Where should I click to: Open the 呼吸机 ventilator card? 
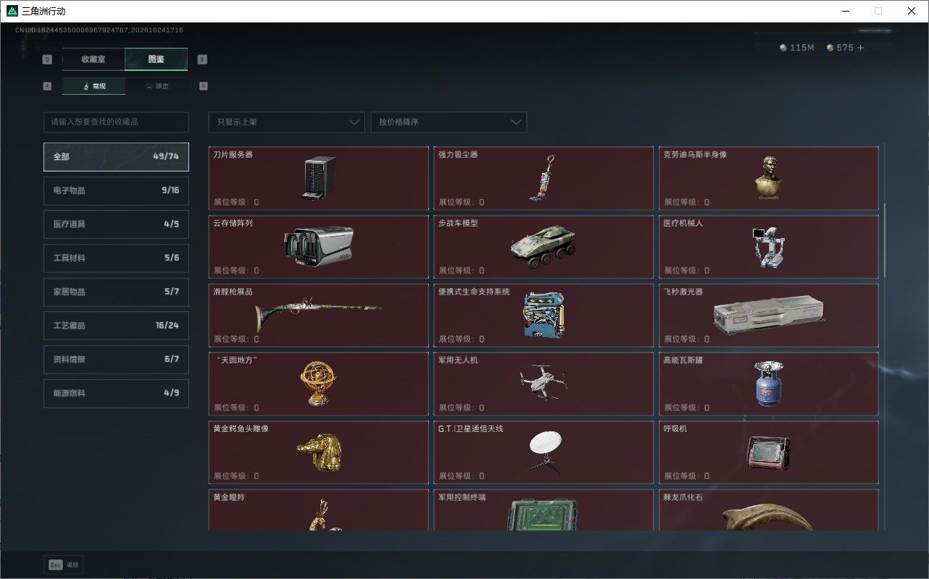point(769,452)
